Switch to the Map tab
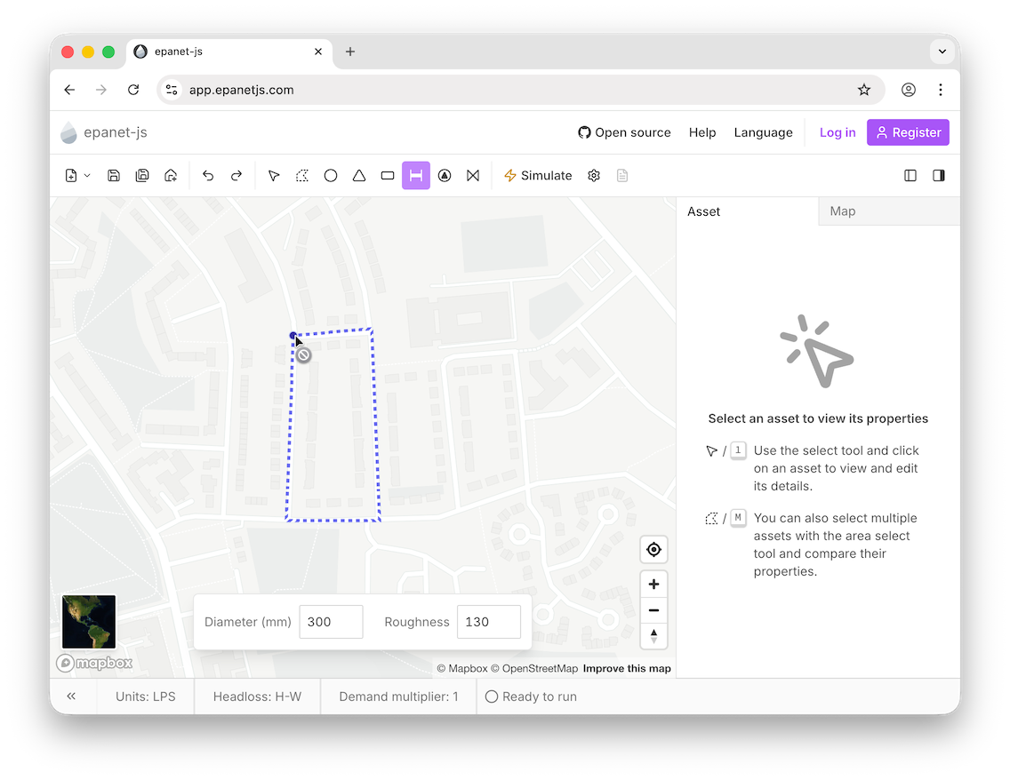The image size is (1010, 780). [x=843, y=211]
